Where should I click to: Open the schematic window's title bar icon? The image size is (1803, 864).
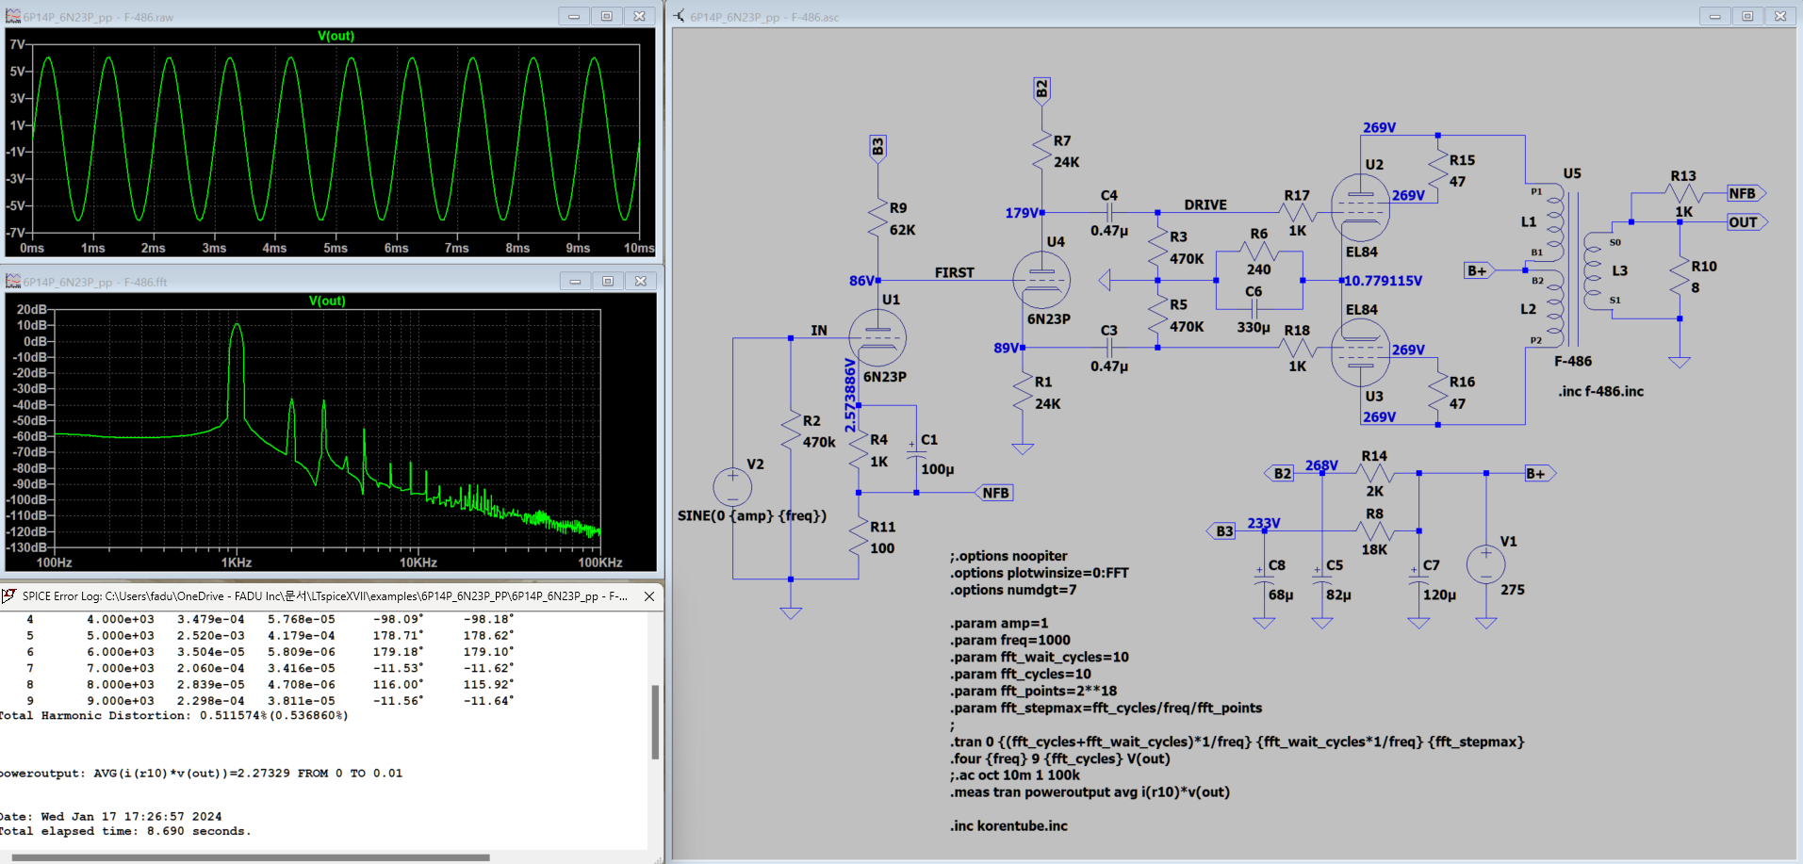(x=679, y=16)
